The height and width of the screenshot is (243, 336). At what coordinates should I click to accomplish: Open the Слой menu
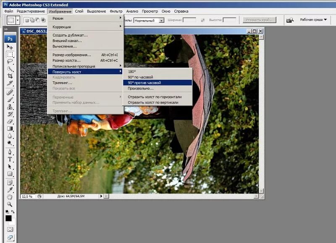79,11
